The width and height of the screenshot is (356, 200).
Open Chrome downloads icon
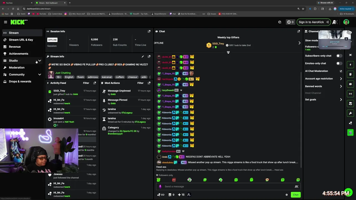tap(330, 9)
